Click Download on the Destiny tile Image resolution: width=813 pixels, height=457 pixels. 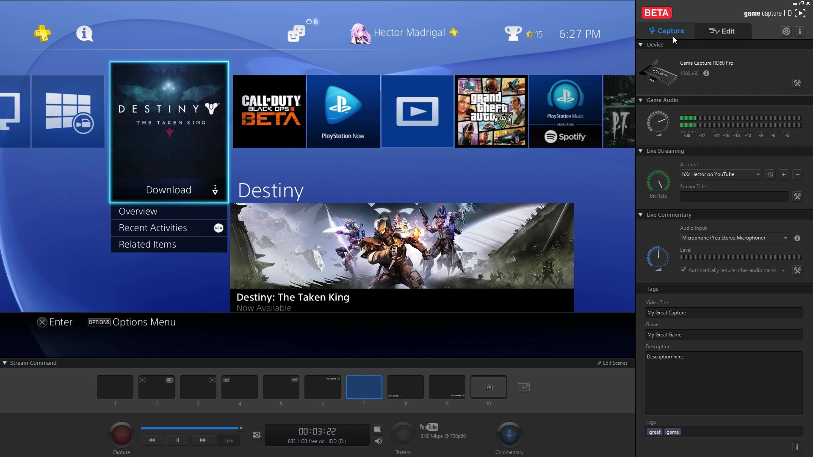point(169,190)
